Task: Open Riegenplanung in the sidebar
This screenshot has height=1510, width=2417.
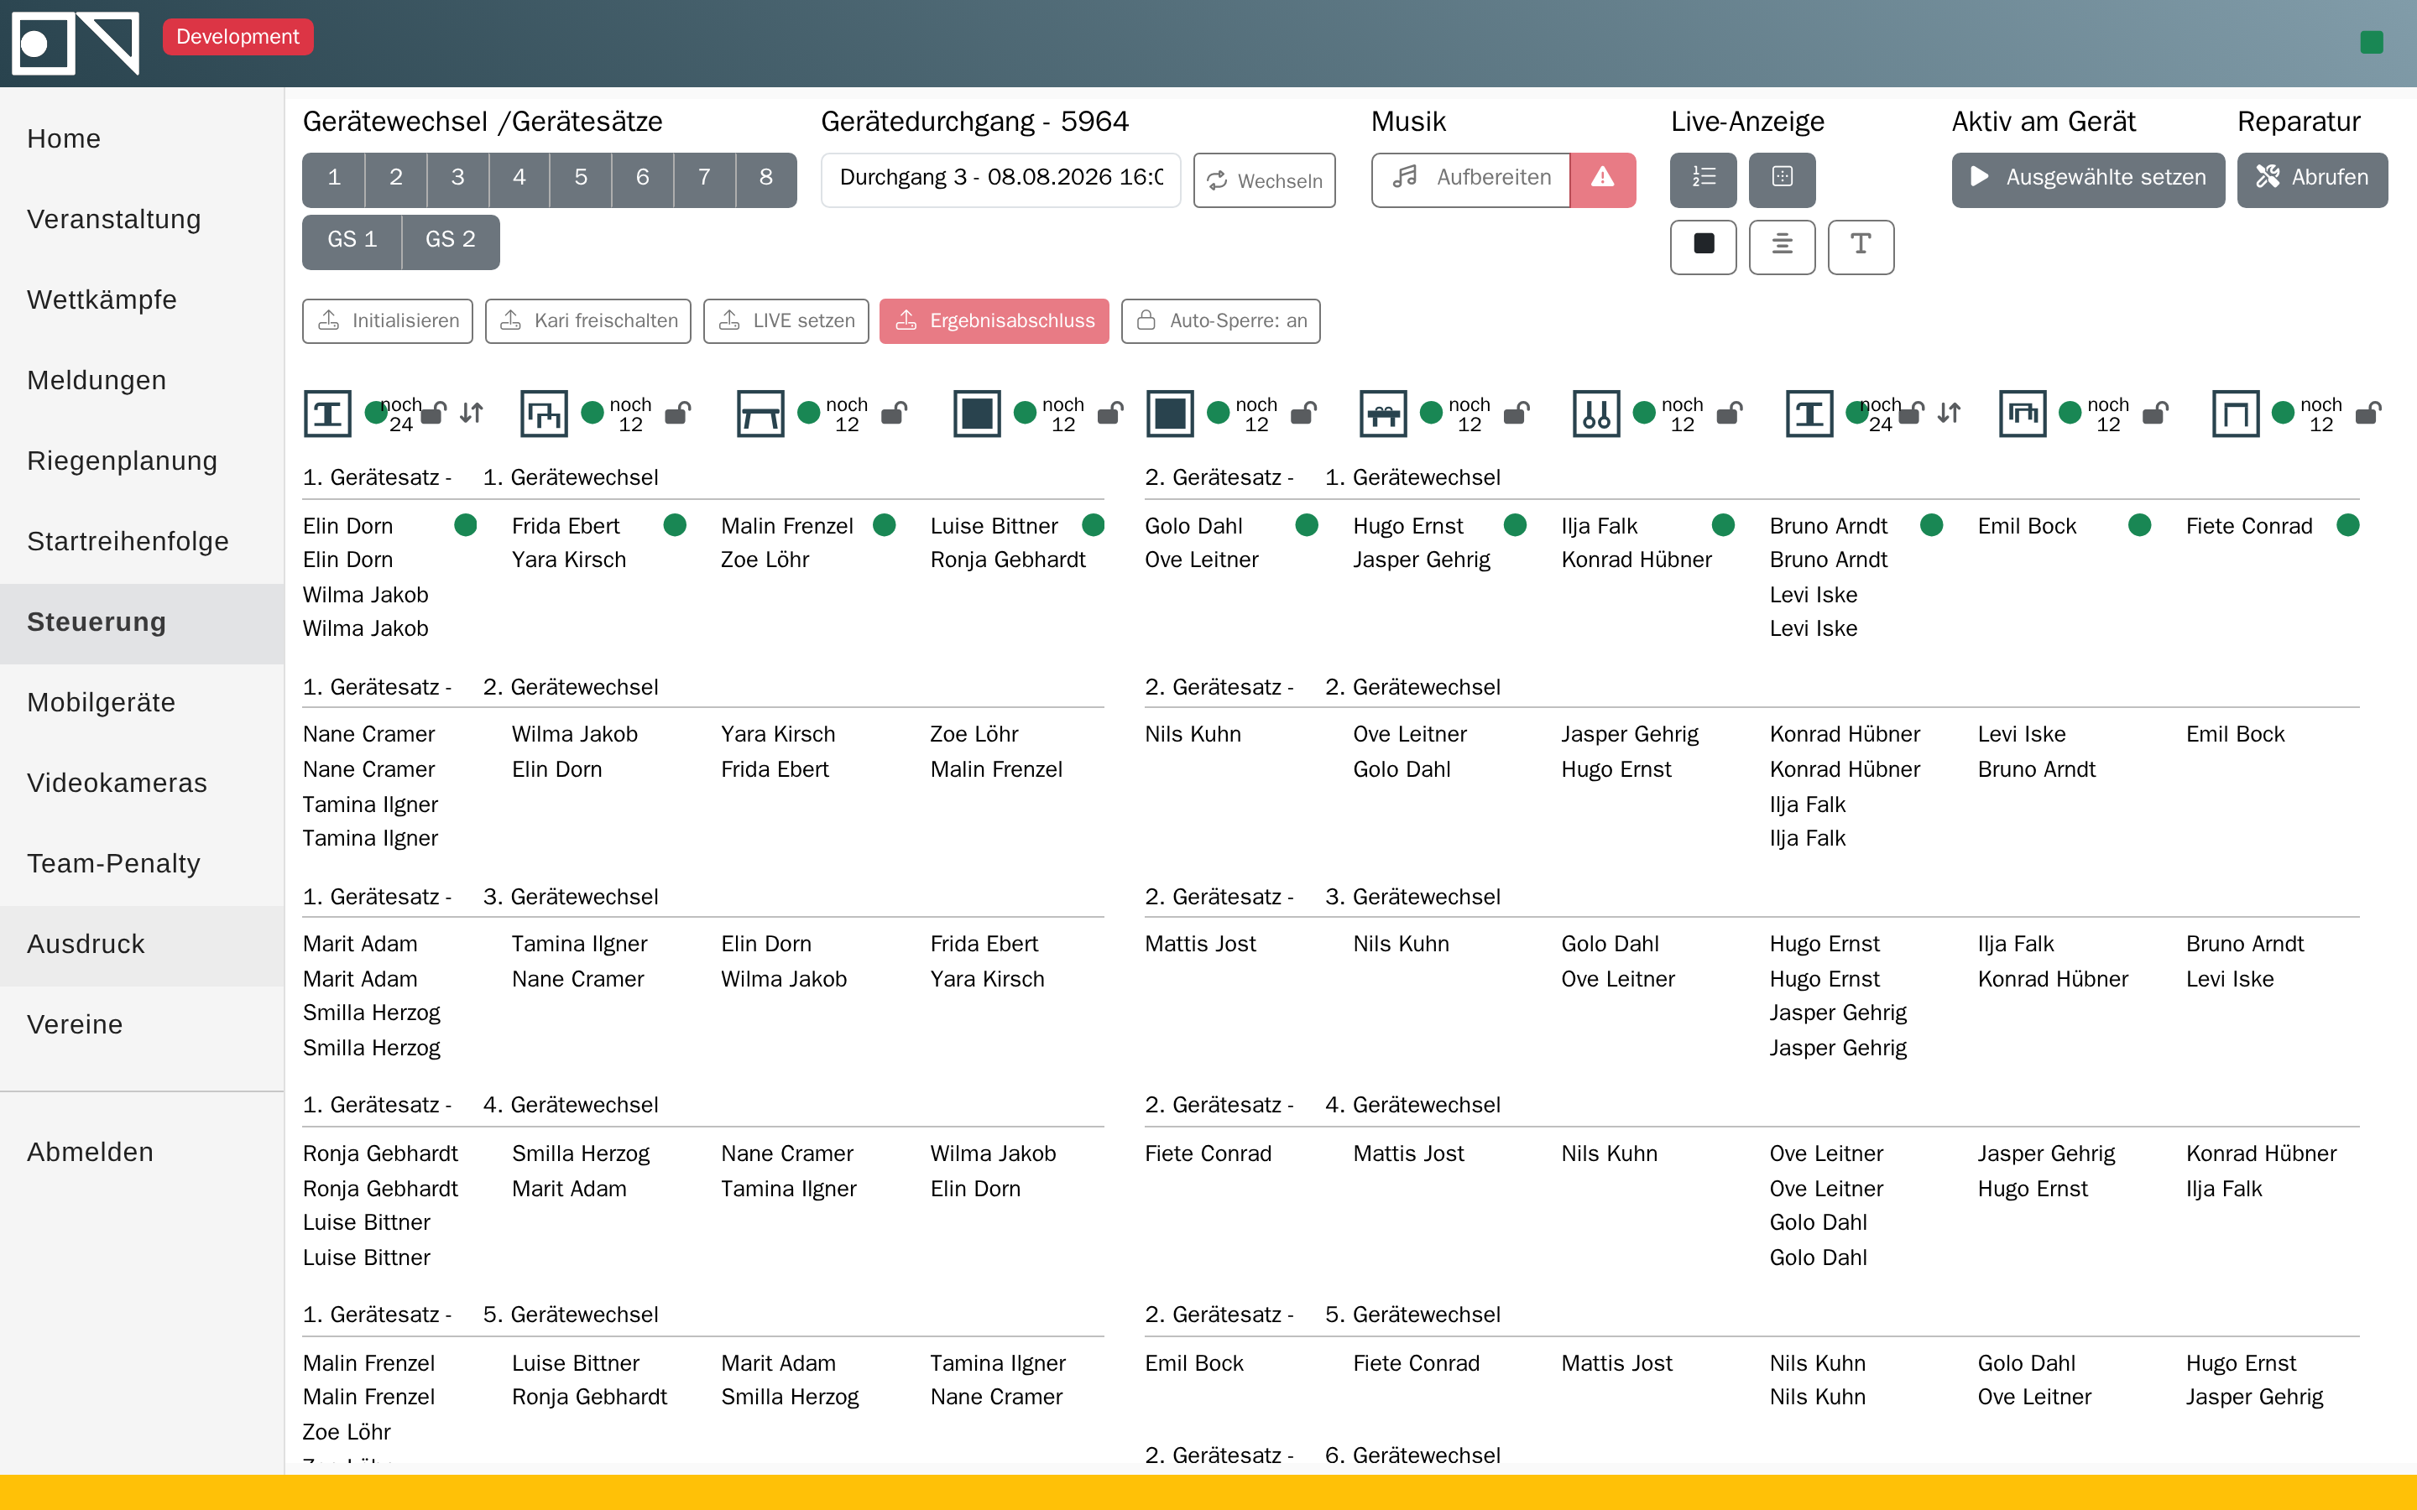Action: pyautogui.click(x=122, y=461)
